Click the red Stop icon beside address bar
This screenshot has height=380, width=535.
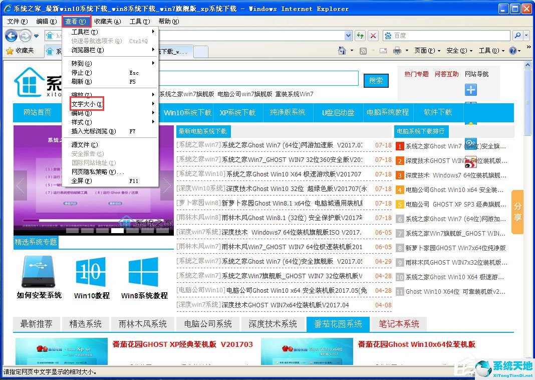tap(373, 35)
